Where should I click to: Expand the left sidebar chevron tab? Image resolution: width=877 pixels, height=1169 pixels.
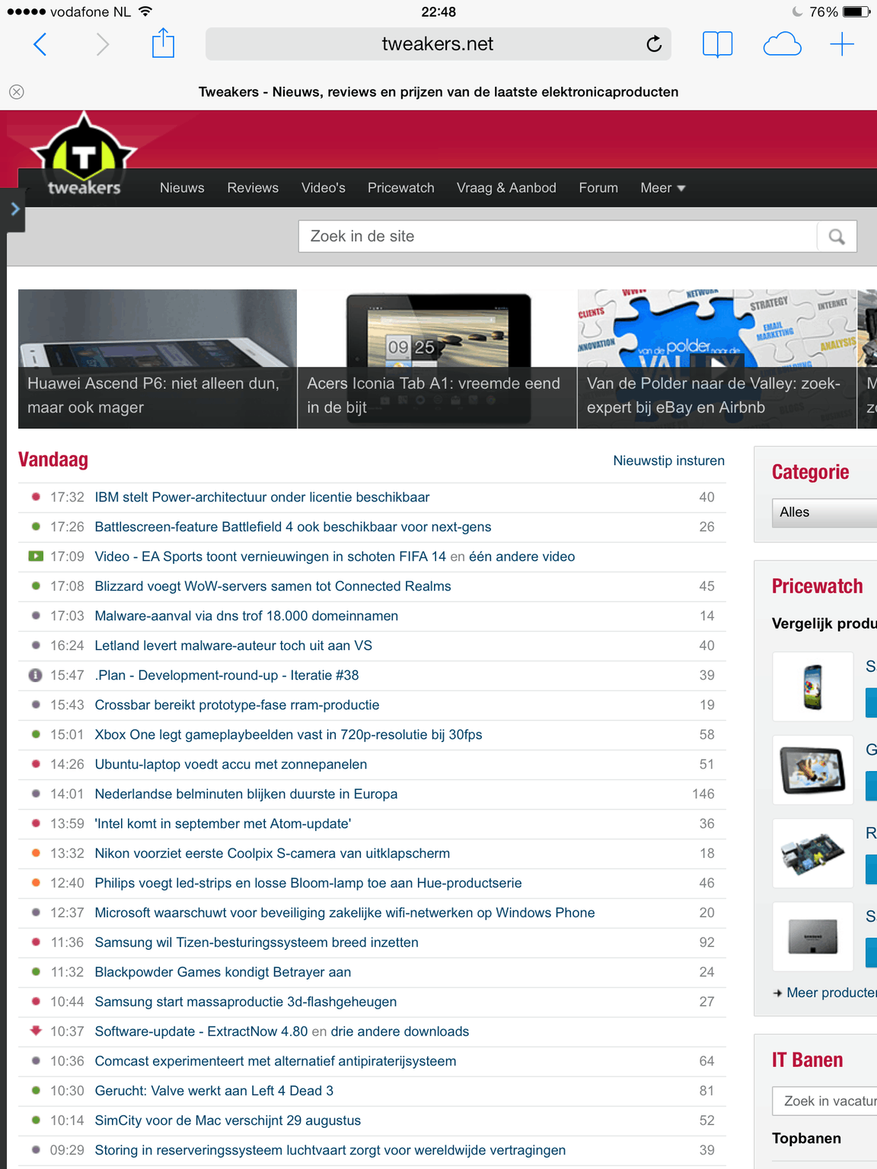coord(14,209)
